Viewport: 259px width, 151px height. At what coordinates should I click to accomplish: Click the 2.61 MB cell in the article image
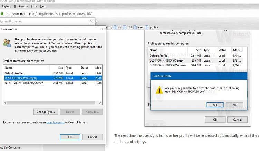point(196,56)
